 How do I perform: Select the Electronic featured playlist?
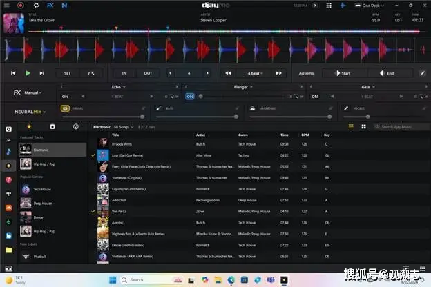pos(52,150)
